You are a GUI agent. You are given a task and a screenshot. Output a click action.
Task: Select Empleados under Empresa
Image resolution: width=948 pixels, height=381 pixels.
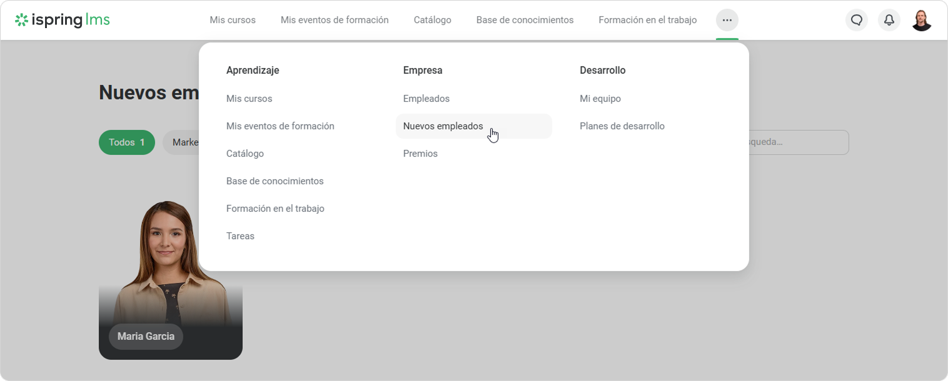(426, 99)
